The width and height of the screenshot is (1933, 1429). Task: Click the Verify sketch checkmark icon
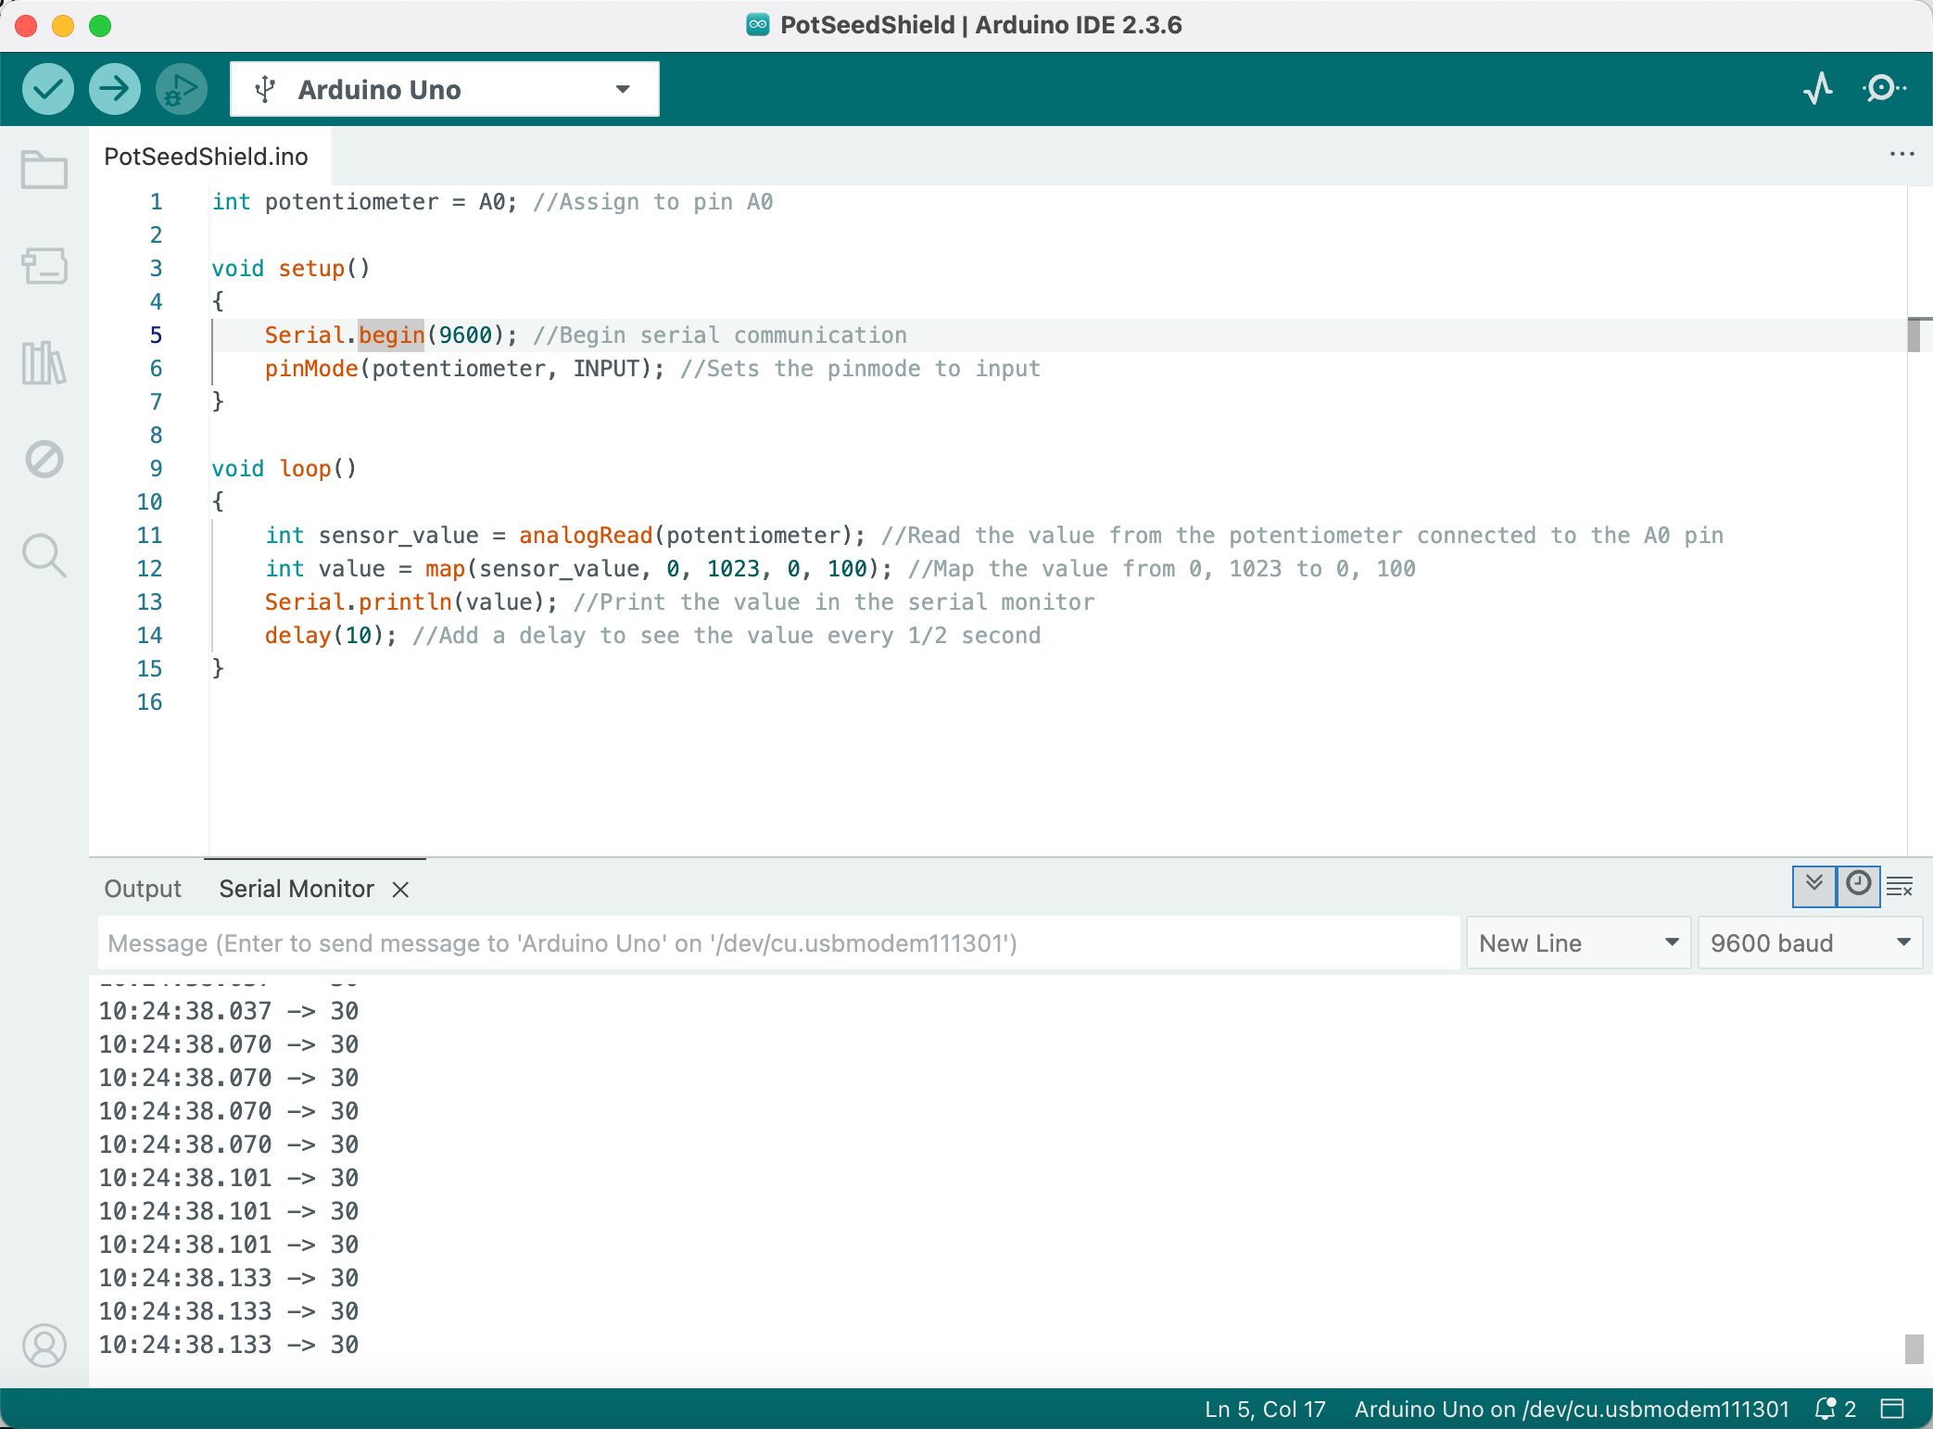[x=47, y=88]
